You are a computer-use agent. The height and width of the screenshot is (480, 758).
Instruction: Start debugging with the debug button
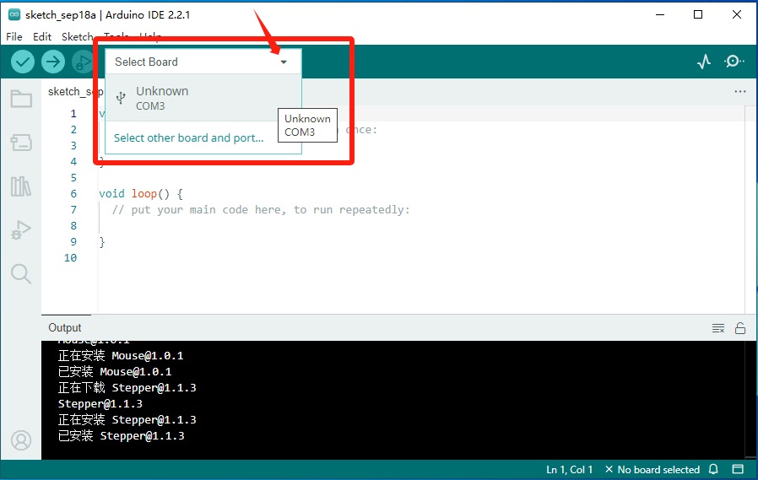point(83,62)
